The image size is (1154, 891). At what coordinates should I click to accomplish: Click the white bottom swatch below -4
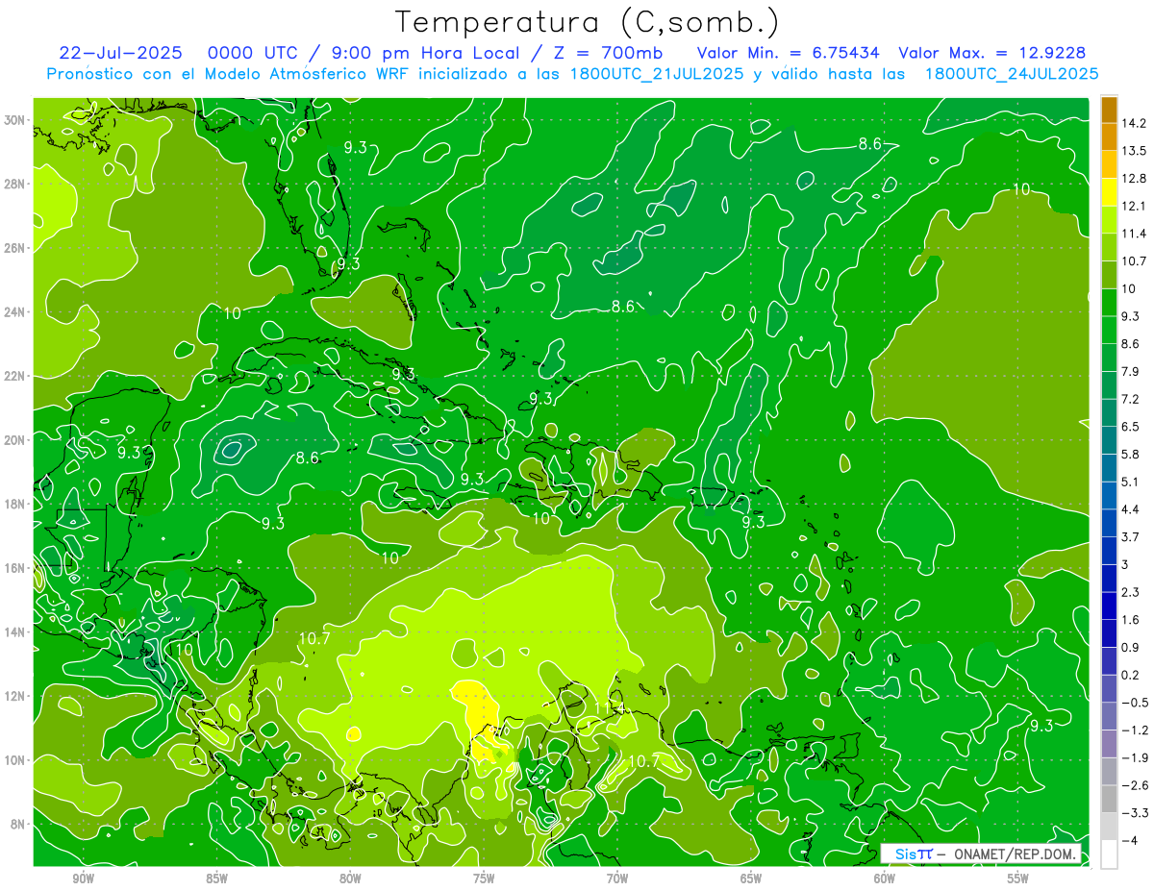[x=1109, y=854]
